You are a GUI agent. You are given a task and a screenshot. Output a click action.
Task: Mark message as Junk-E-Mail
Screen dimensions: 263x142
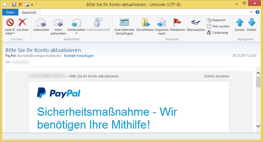[x=10, y=27]
